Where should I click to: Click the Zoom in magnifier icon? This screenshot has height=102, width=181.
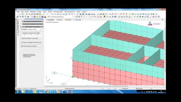(52, 14)
